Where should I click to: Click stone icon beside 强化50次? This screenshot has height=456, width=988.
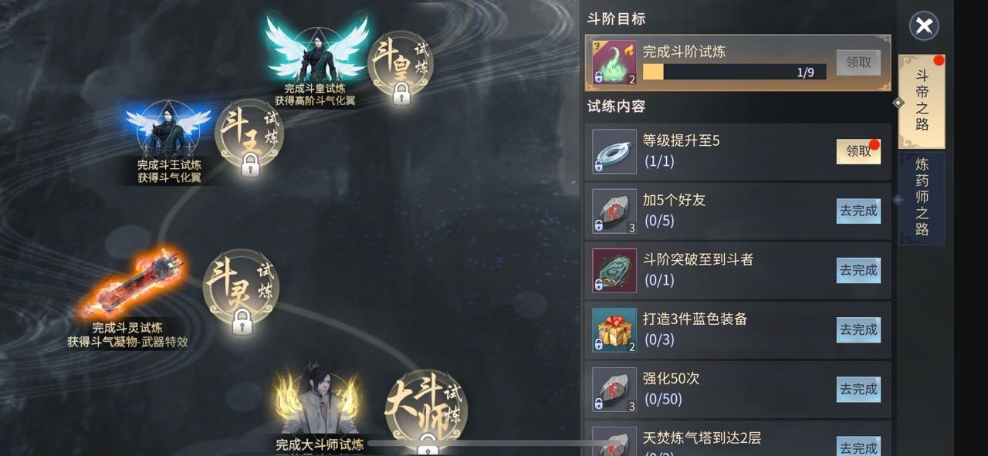coord(614,389)
